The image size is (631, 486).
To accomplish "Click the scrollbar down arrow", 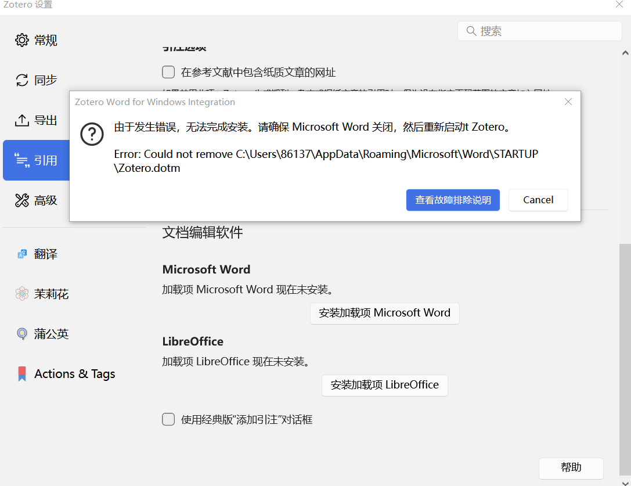I will [625, 483].
